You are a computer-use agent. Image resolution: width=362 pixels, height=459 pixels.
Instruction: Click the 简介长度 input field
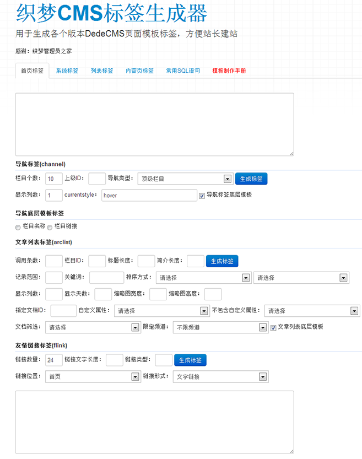coord(196,261)
